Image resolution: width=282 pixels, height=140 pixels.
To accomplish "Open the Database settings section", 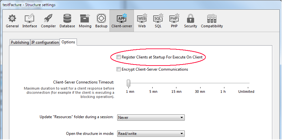I will pyautogui.click(x=67, y=21).
